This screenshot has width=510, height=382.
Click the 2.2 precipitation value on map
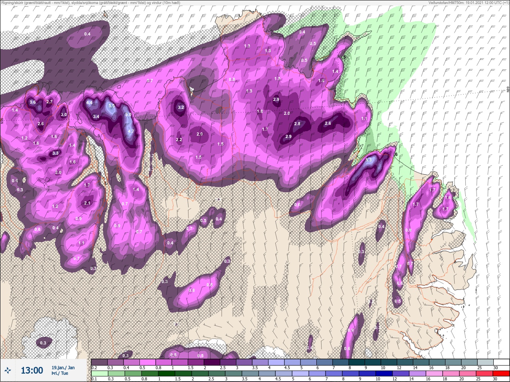click(x=179, y=140)
